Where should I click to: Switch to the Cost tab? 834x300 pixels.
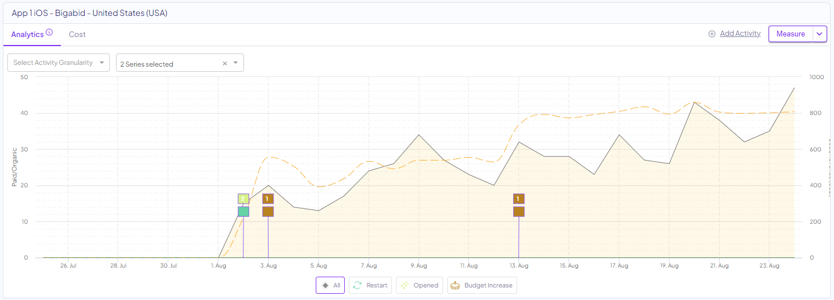pyautogui.click(x=77, y=34)
